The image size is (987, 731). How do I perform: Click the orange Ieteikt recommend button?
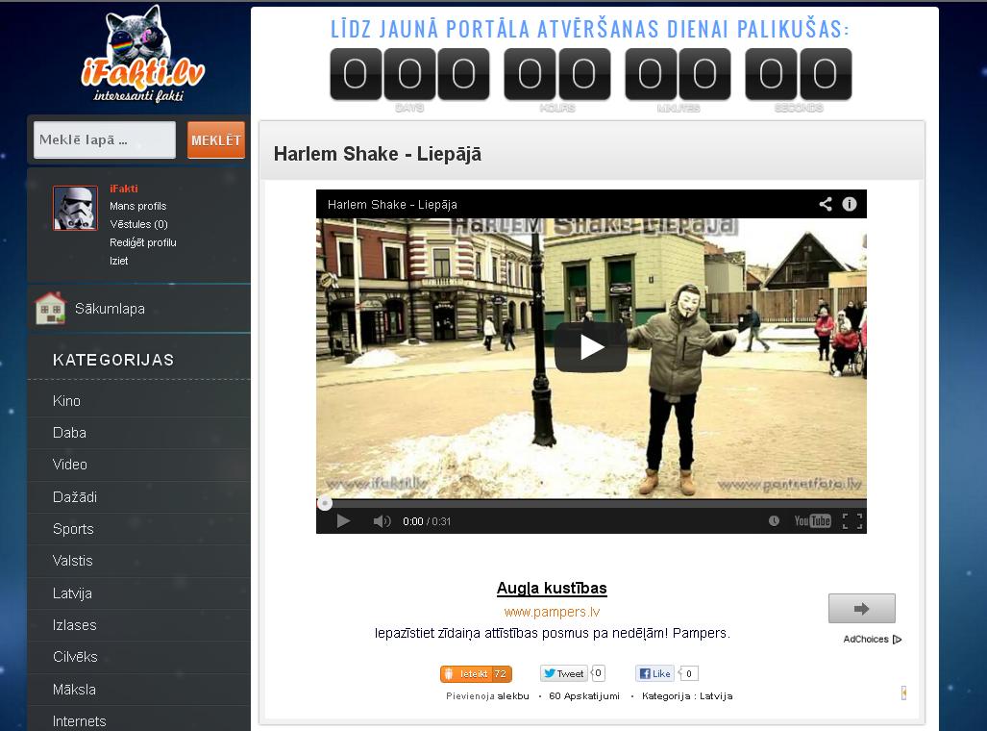[x=476, y=673]
